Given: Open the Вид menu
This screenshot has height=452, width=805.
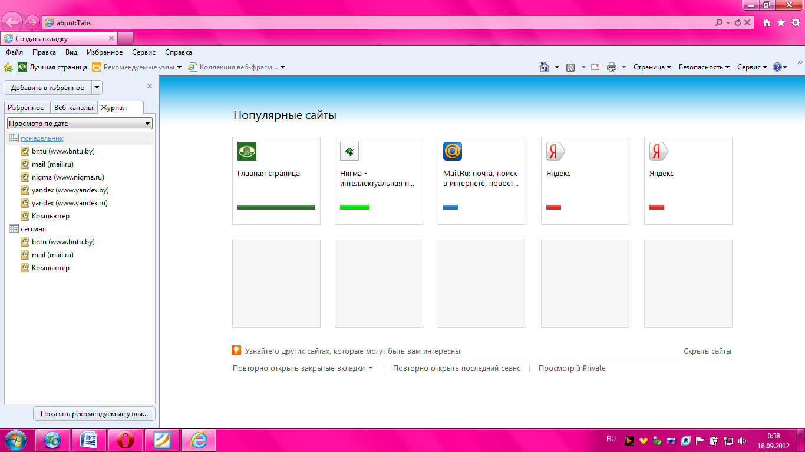Looking at the screenshot, I should (x=71, y=52).
